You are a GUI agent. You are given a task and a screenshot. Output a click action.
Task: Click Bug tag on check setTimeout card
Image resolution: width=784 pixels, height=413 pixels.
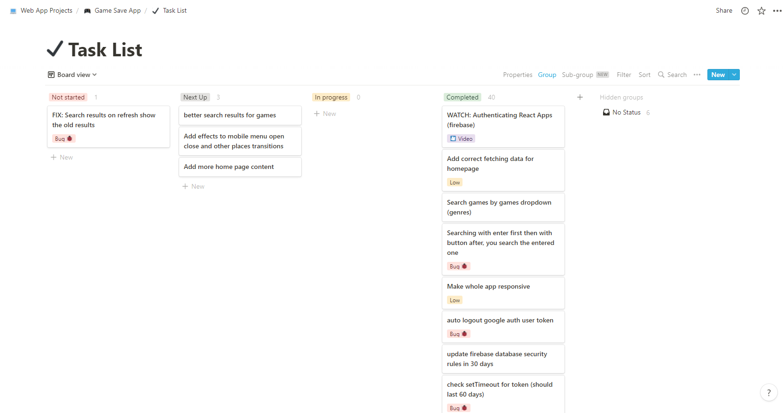(459, 408)
